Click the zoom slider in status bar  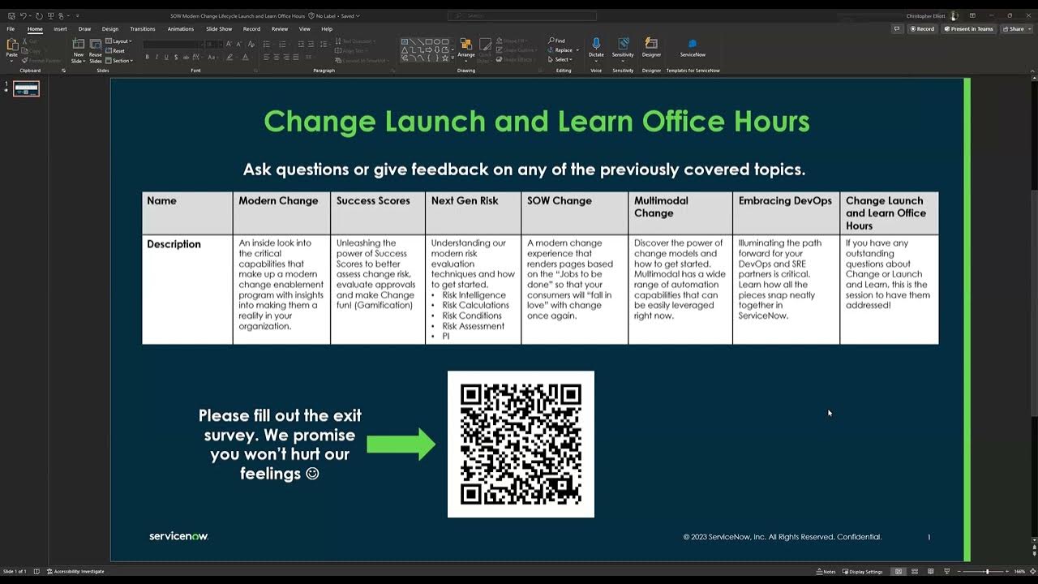(x=987, y=571)
